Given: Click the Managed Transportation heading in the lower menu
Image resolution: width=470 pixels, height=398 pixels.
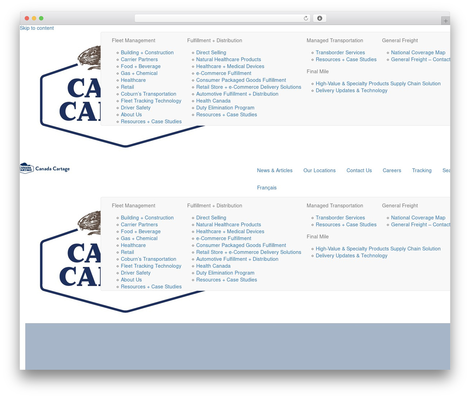Looking at the screenshot, I should tap(335, 206).
